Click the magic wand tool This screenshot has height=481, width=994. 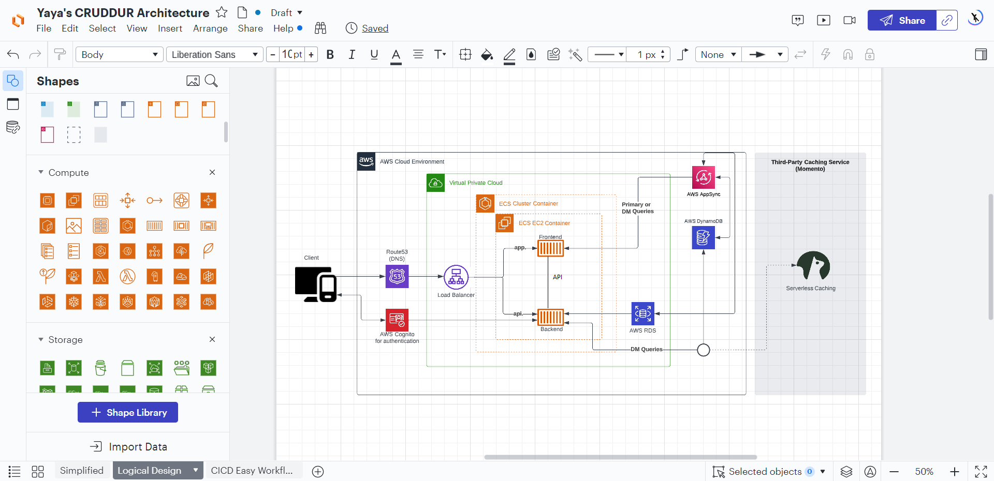coord(575,54)
